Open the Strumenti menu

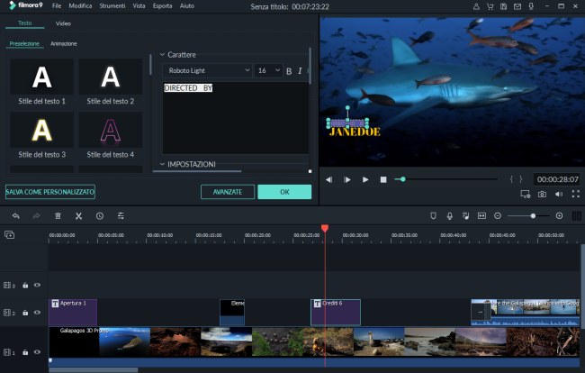(x=112, y=6)
